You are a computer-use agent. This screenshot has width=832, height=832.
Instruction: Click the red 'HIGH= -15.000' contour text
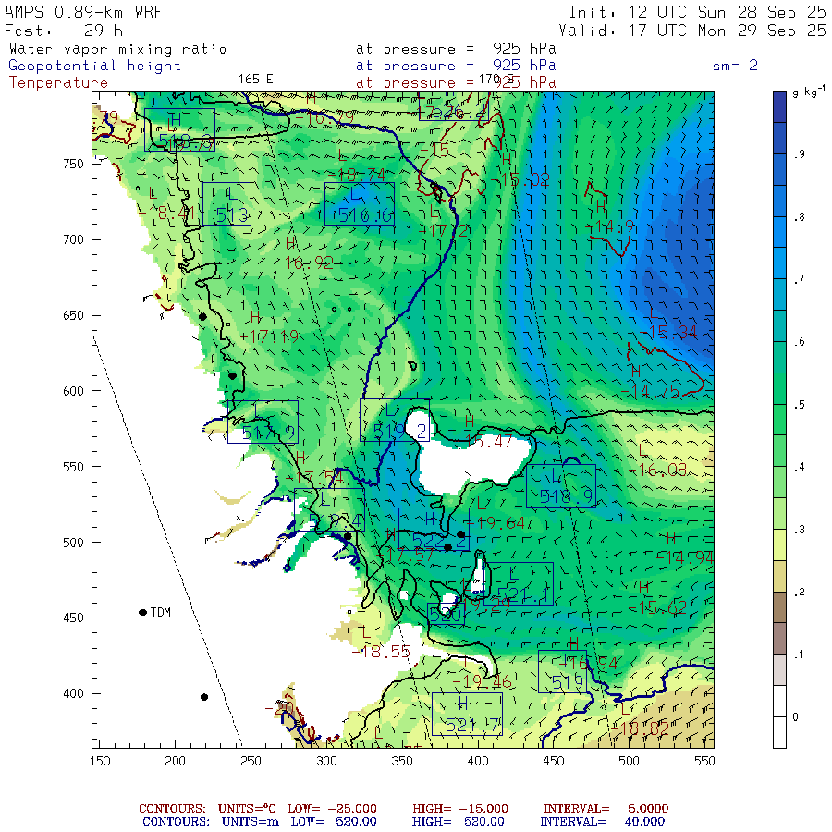pyautogui.click(x=460, y=809)
